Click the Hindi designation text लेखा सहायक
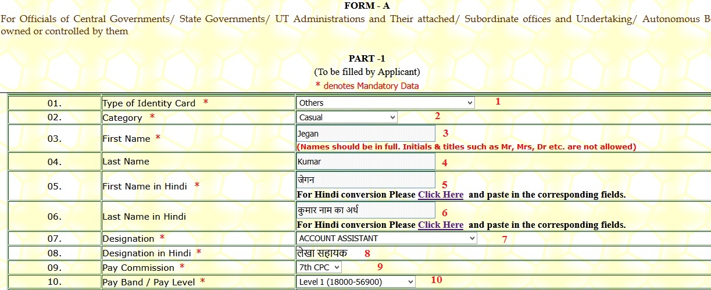 pyautogui.click(x=321, y=253)
